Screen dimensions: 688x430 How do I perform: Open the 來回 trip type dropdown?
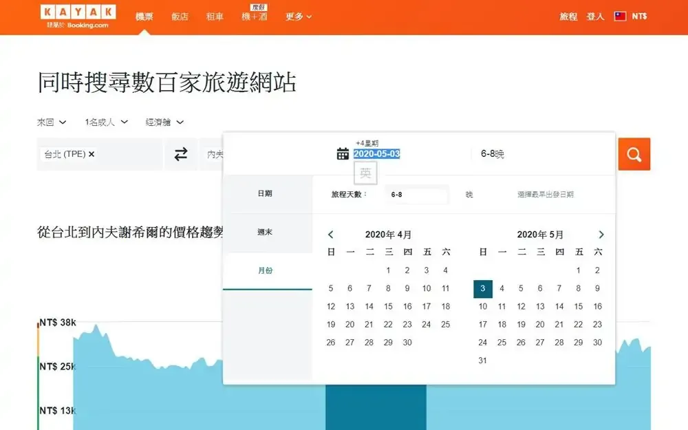pyautogui.click(x=50, y=122)
